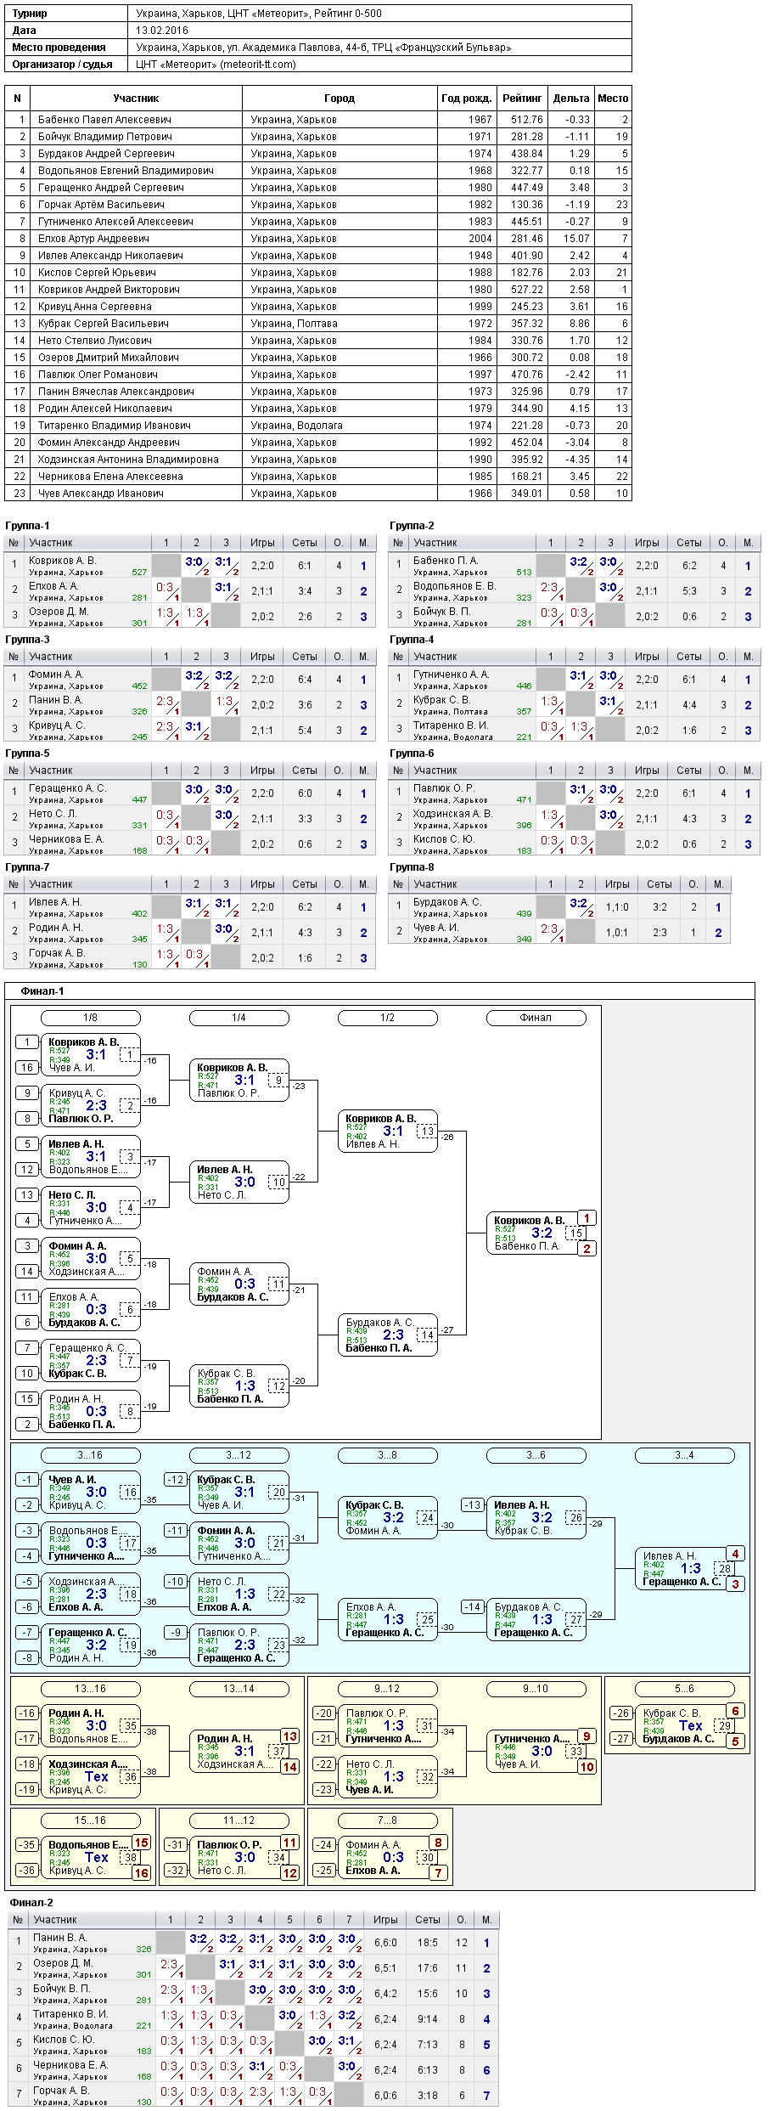Select participant Бойчук Владимир Петрович
This screenshot has width=769, height=2111.
[x=105, y=137]
